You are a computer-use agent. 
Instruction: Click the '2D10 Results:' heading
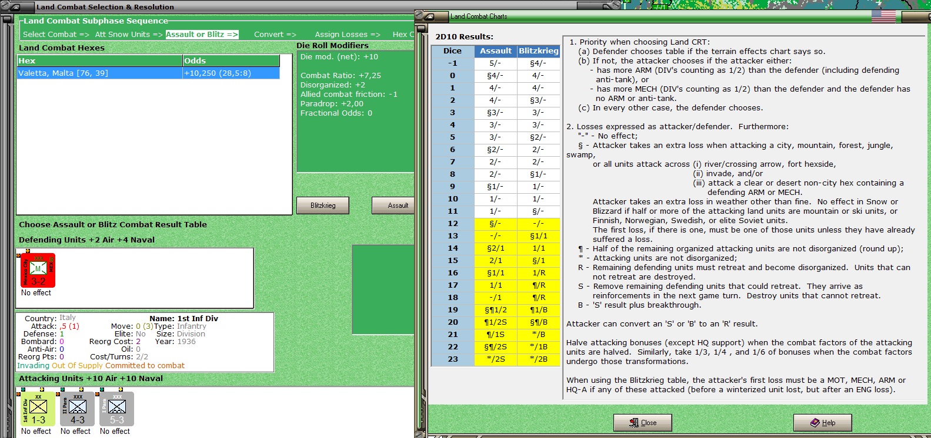pyautogui.click(x=464, y=37)
